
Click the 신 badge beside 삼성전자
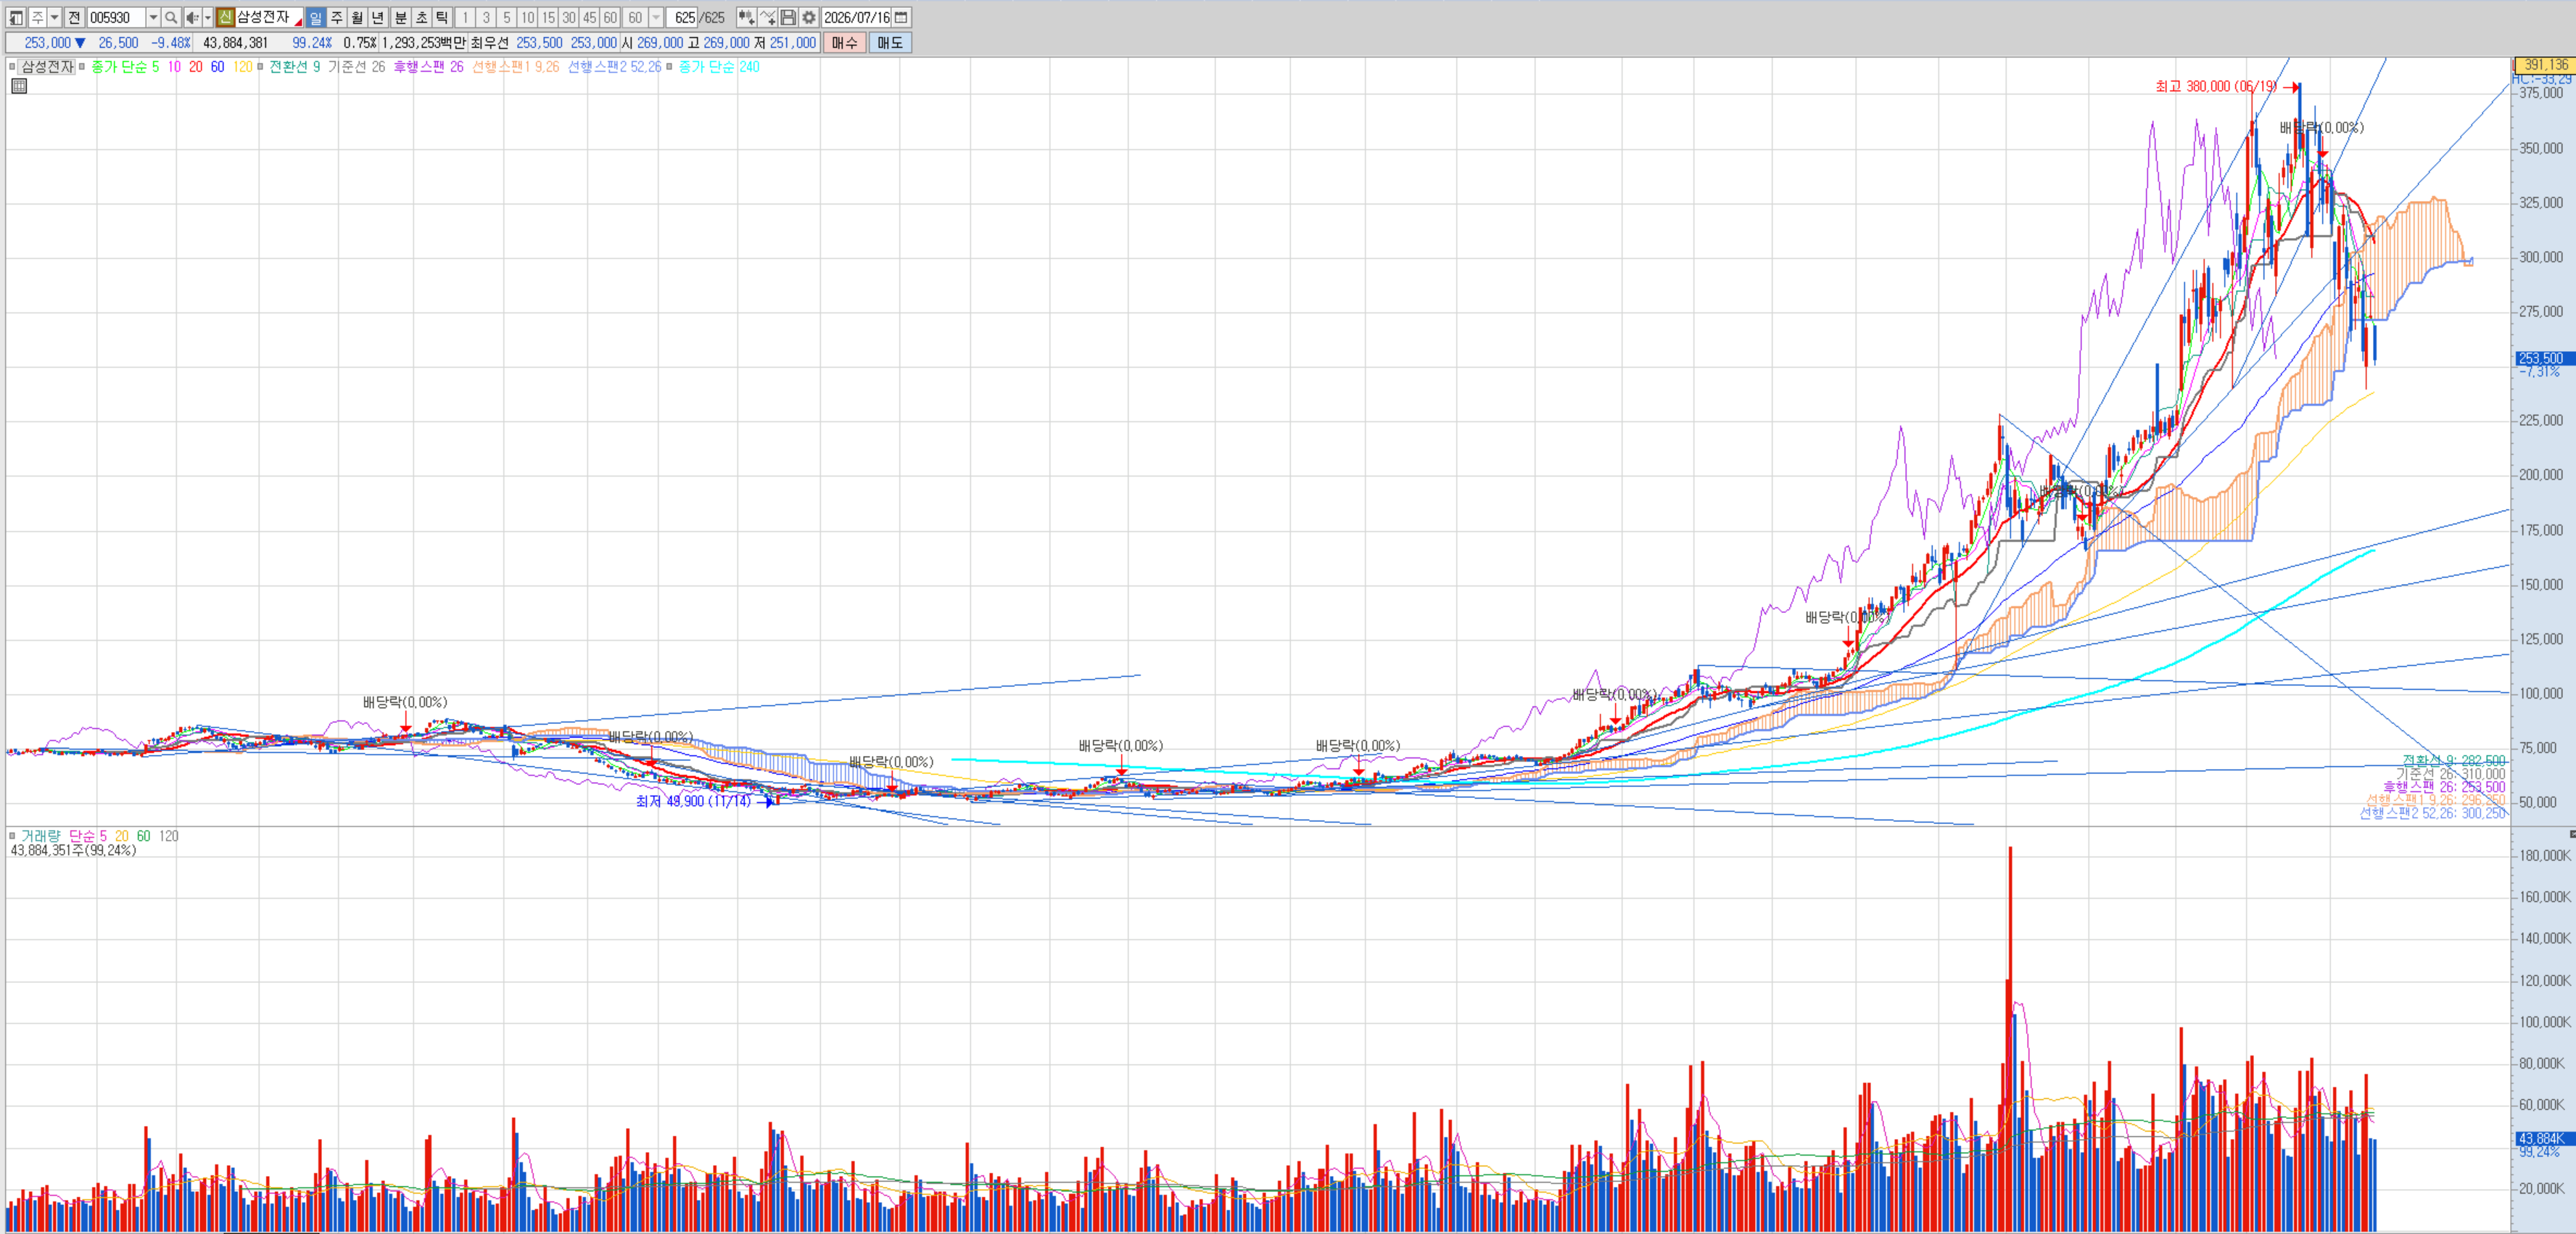pos(225,18)
